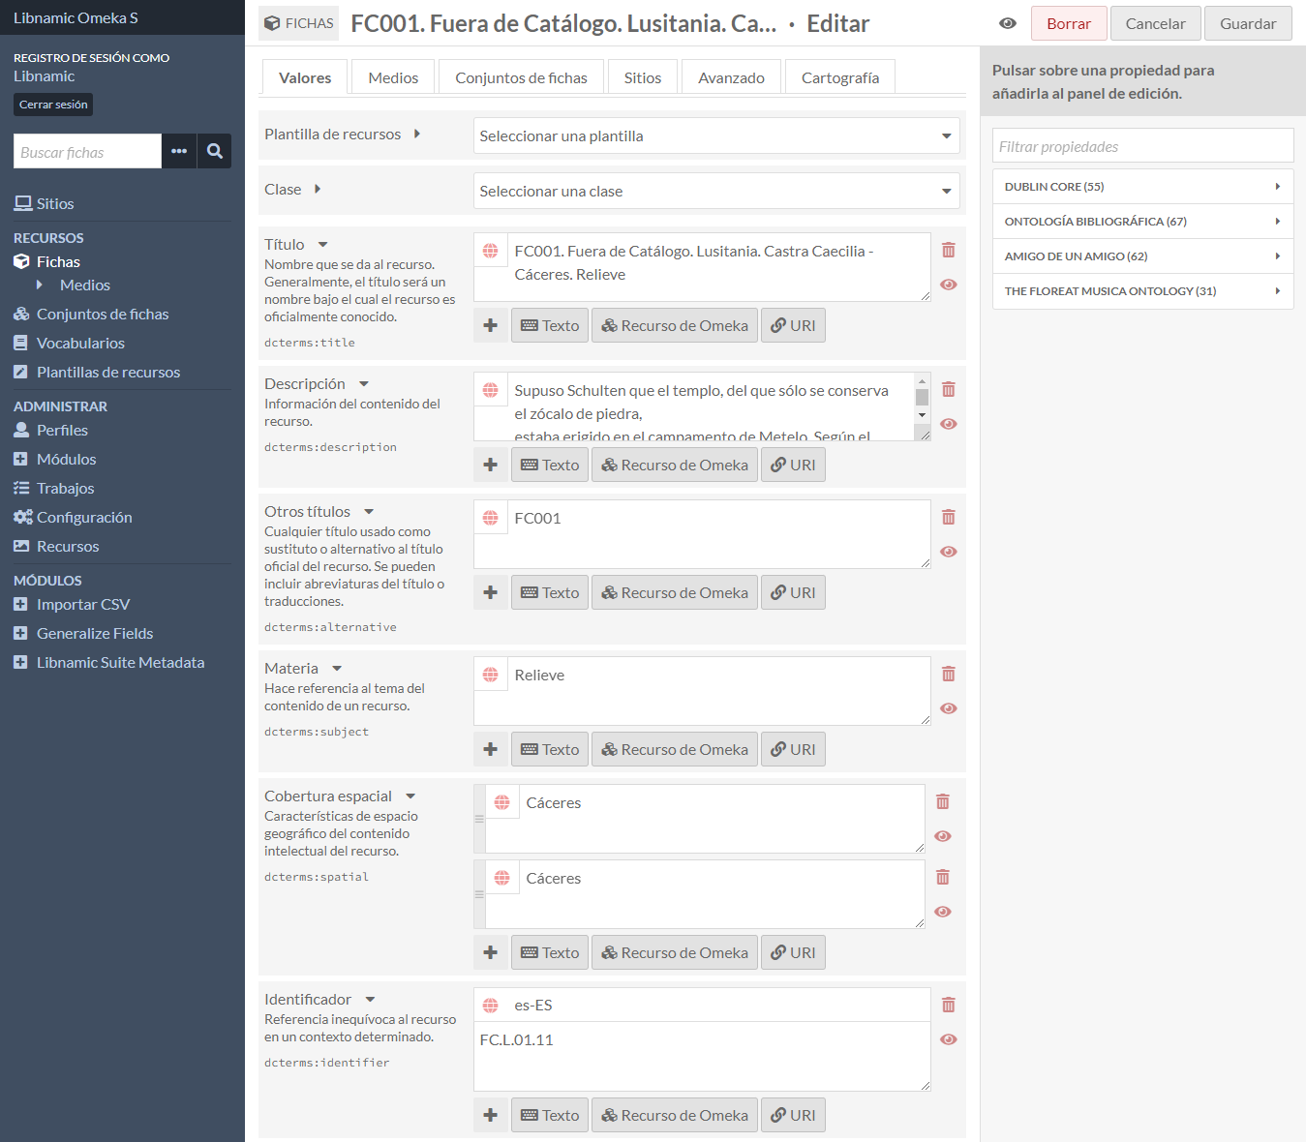Click the search magnifier button in sidebar
The height and width of the screenshot is (1142, 1306).
(215, 151)
